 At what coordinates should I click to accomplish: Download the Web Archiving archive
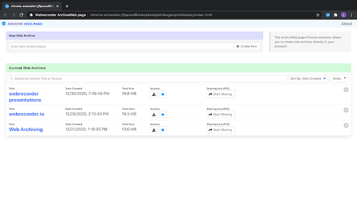coord(154,130)
